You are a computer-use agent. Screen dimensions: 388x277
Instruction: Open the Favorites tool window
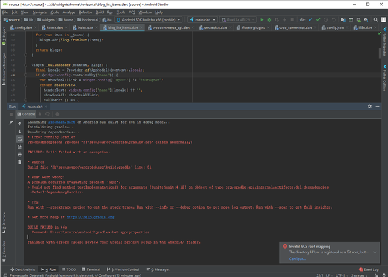4,252
